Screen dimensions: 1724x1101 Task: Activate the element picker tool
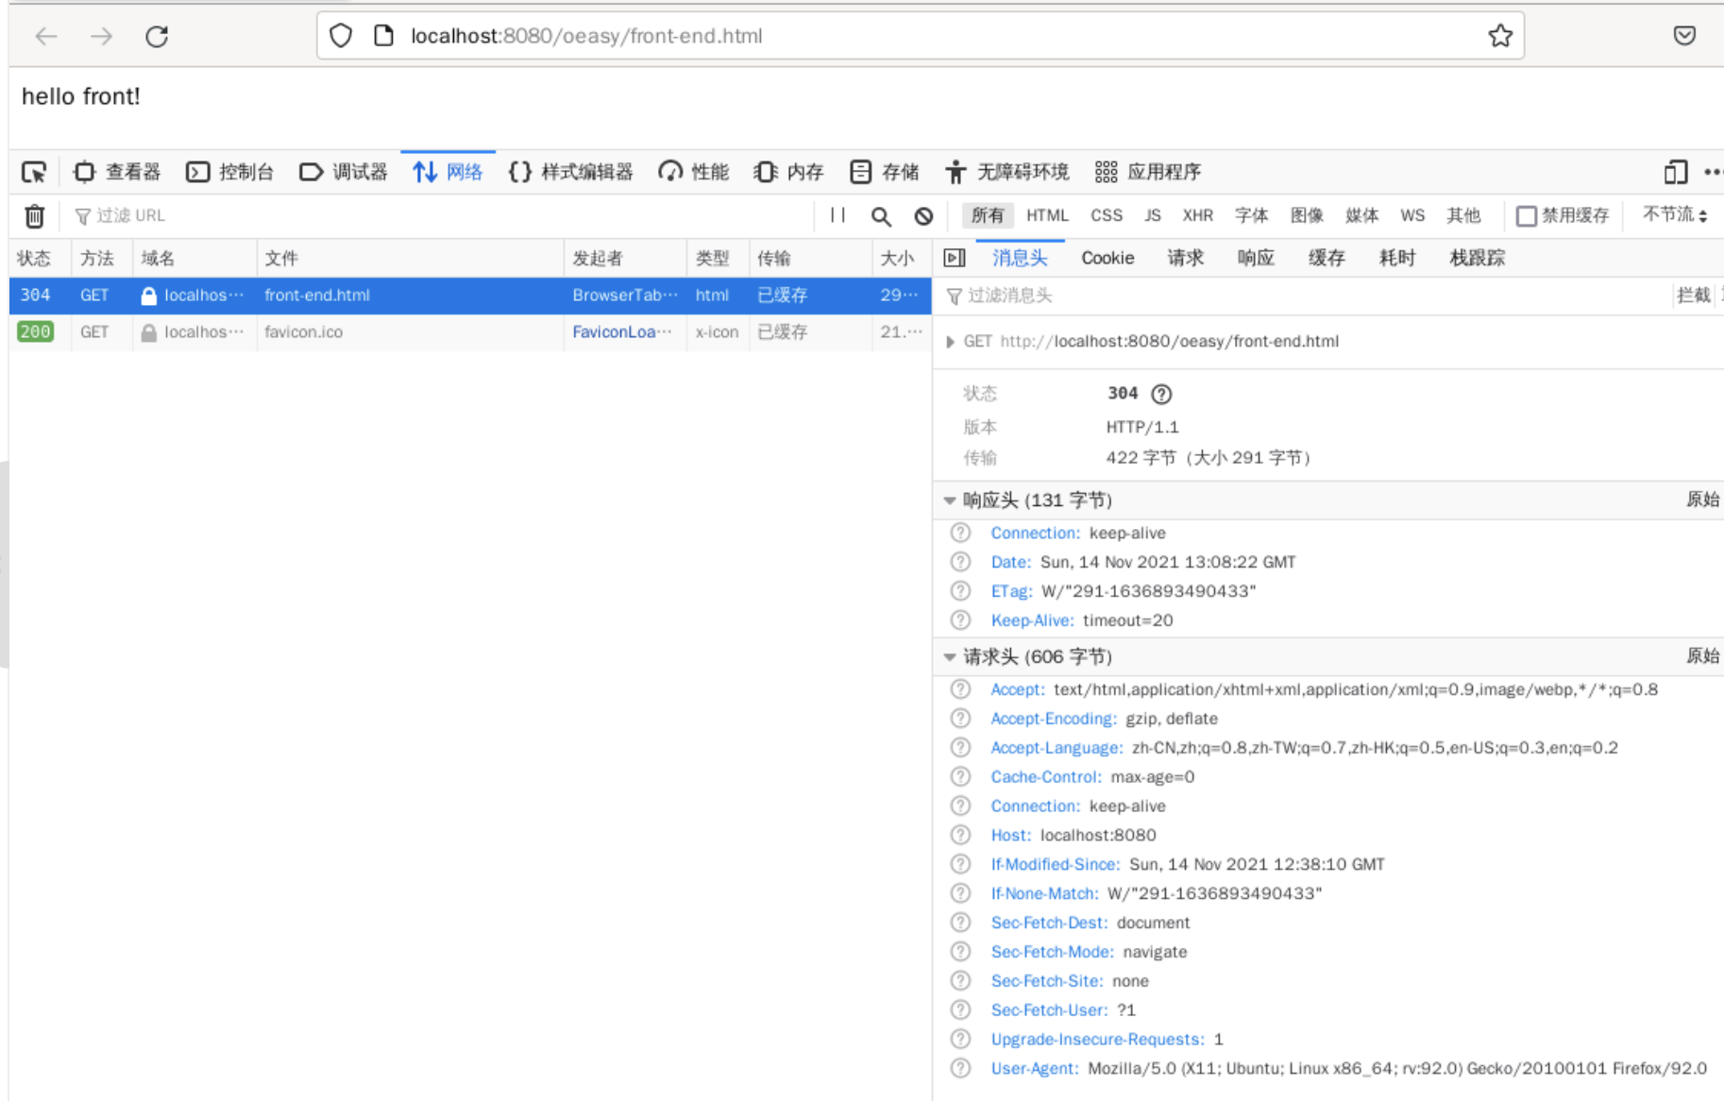(34, 172)
